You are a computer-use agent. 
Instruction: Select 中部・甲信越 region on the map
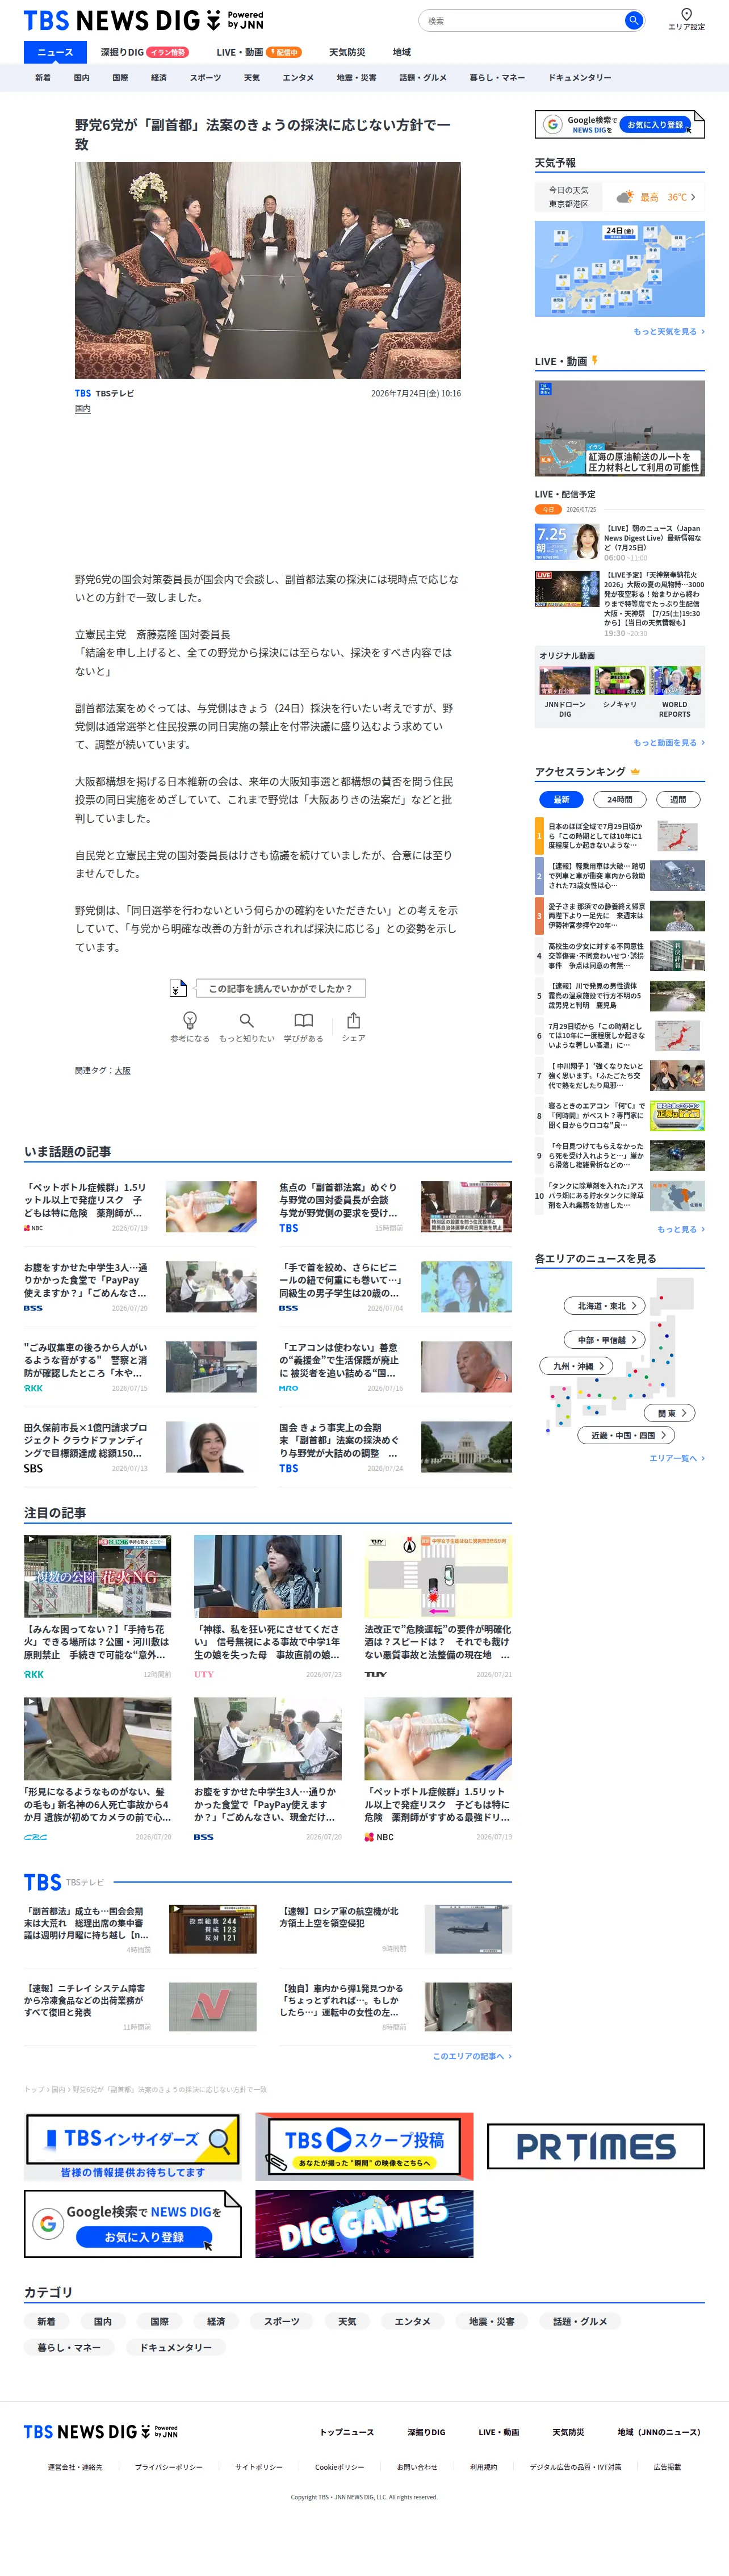tap(605, 1339)
